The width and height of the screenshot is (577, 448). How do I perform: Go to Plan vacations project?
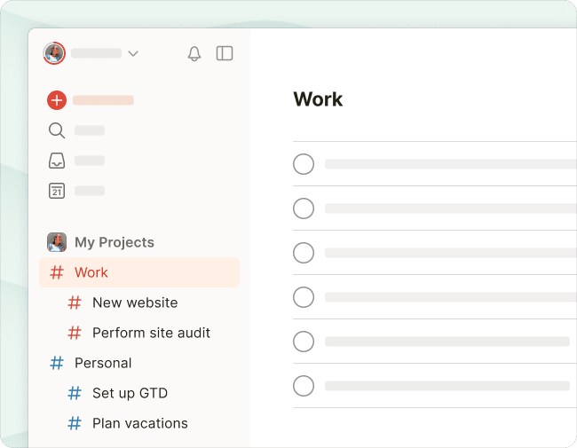[x=139, y=423]
